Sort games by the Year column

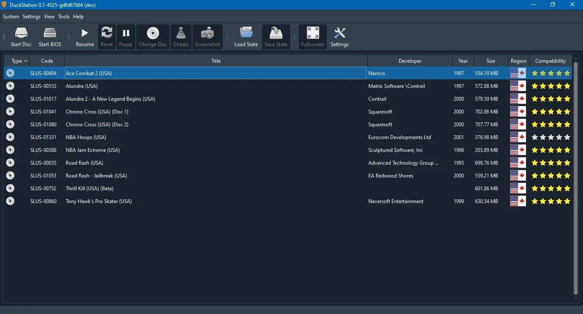tap(463, 61)
